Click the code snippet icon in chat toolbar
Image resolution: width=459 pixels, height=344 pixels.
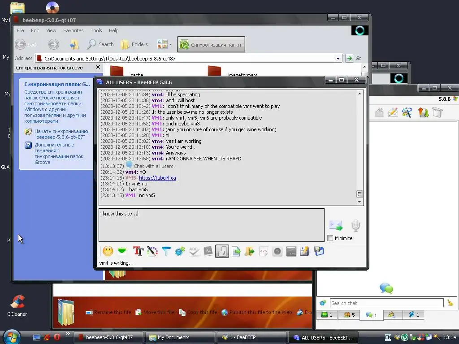264,251
